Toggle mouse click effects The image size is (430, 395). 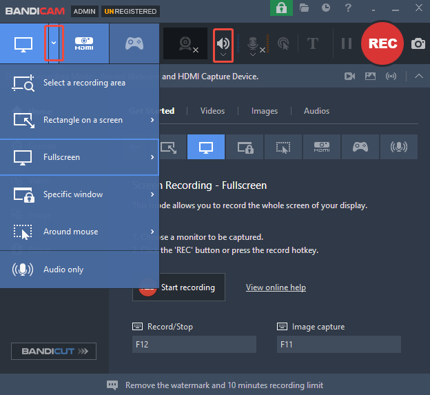click(x=283, y=43)
